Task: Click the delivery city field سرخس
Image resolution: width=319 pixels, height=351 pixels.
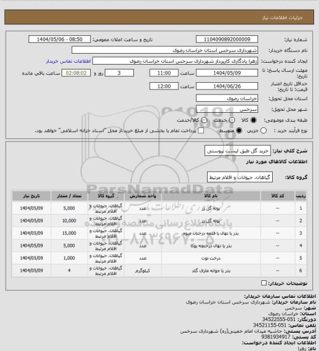Action: (227, 109)
